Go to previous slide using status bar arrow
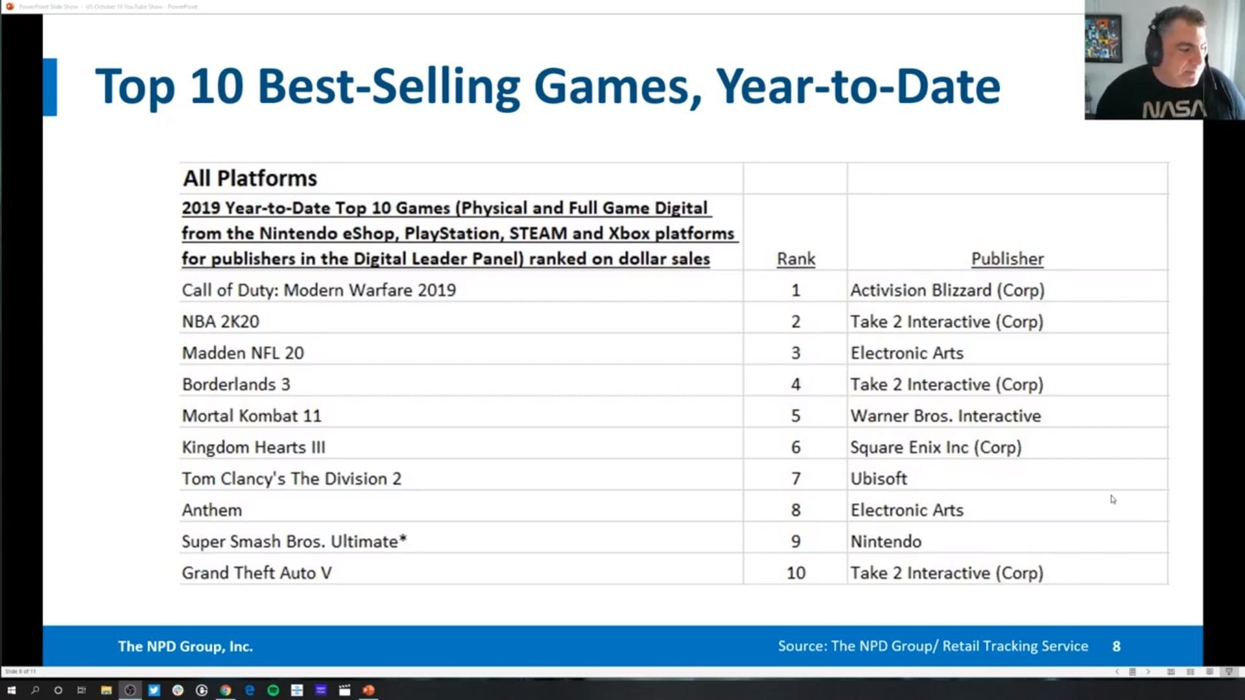The width and height of the screenshot is (1245, 700). [1117, 672]
